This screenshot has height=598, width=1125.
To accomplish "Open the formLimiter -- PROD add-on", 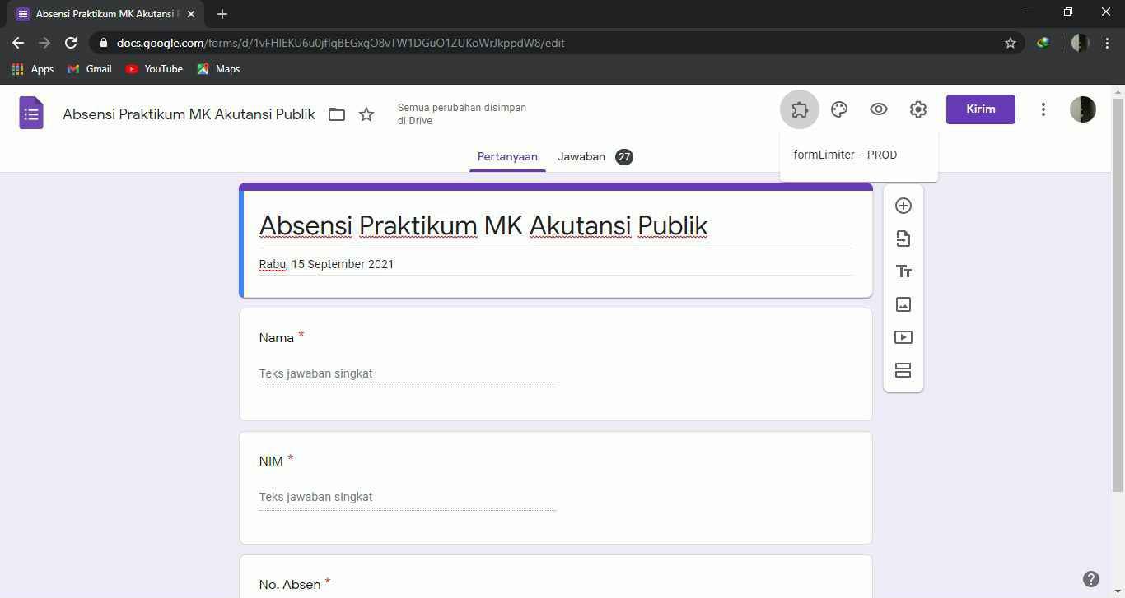I will (x=844, y=155).
